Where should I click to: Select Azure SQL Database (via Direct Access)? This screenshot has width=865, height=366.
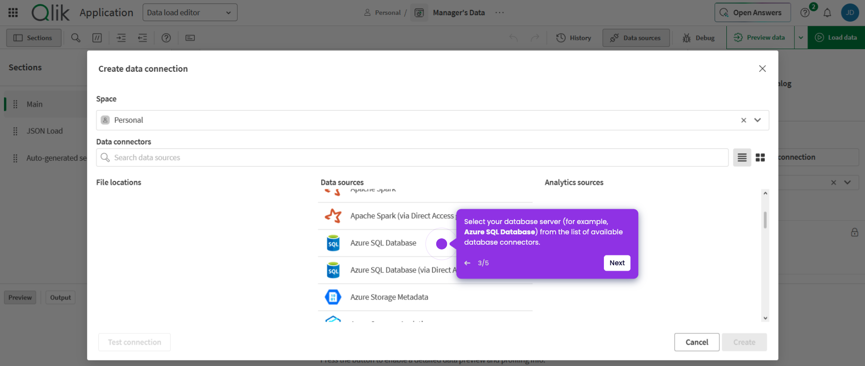coord(425,270)
